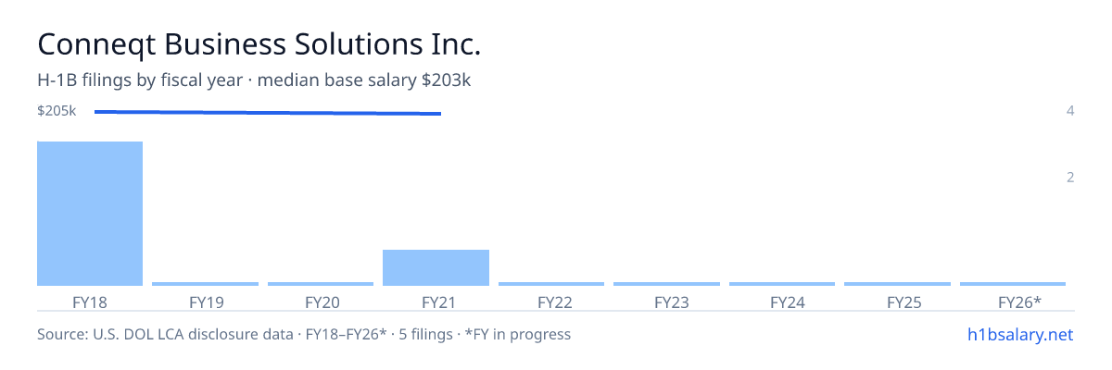The image size is (1112, 370).
Task: Select the FY24 bar stub
Action: tap(782, 284)
